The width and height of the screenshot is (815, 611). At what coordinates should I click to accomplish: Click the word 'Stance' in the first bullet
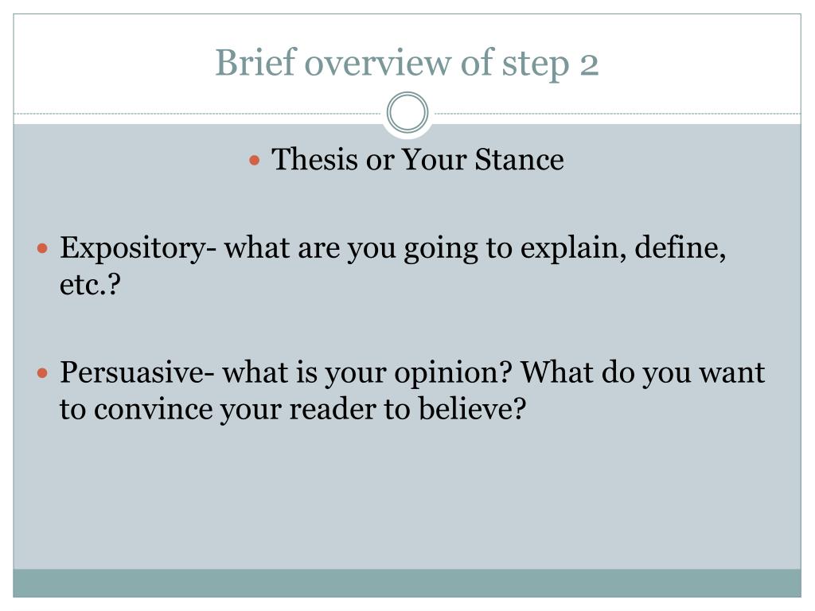coord(519,159)
